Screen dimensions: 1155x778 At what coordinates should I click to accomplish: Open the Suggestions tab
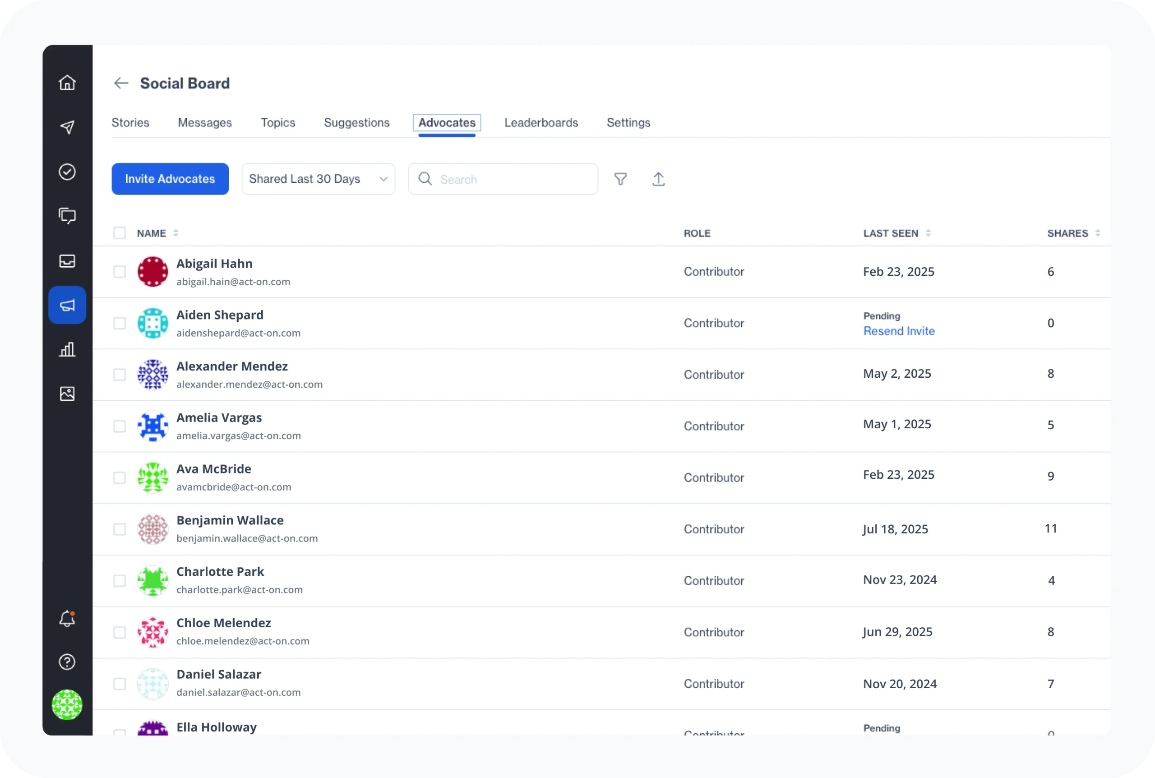point(356,123)
